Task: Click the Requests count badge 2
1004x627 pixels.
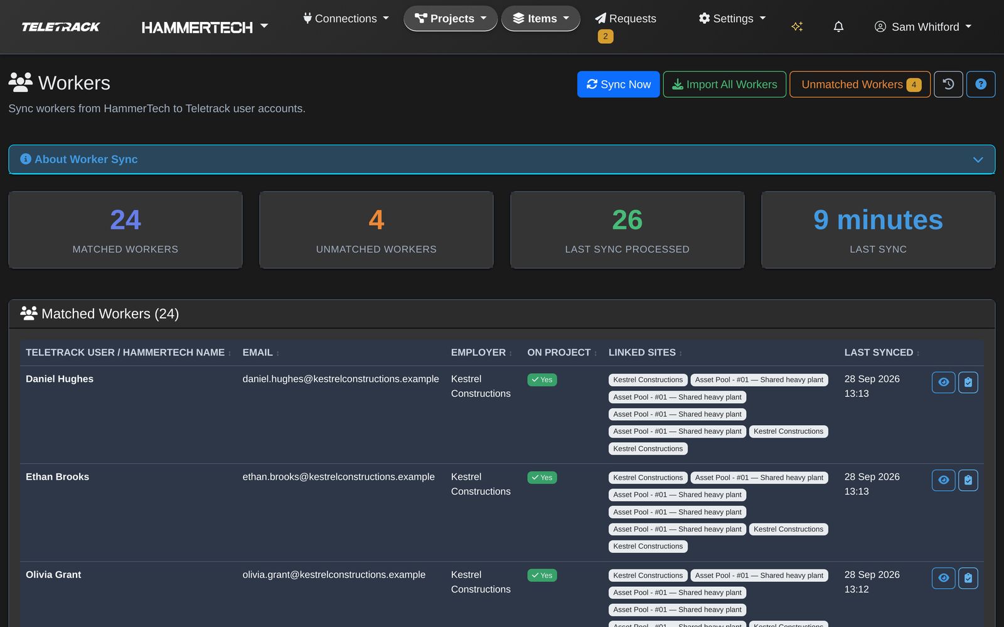Action: point(606,36)
